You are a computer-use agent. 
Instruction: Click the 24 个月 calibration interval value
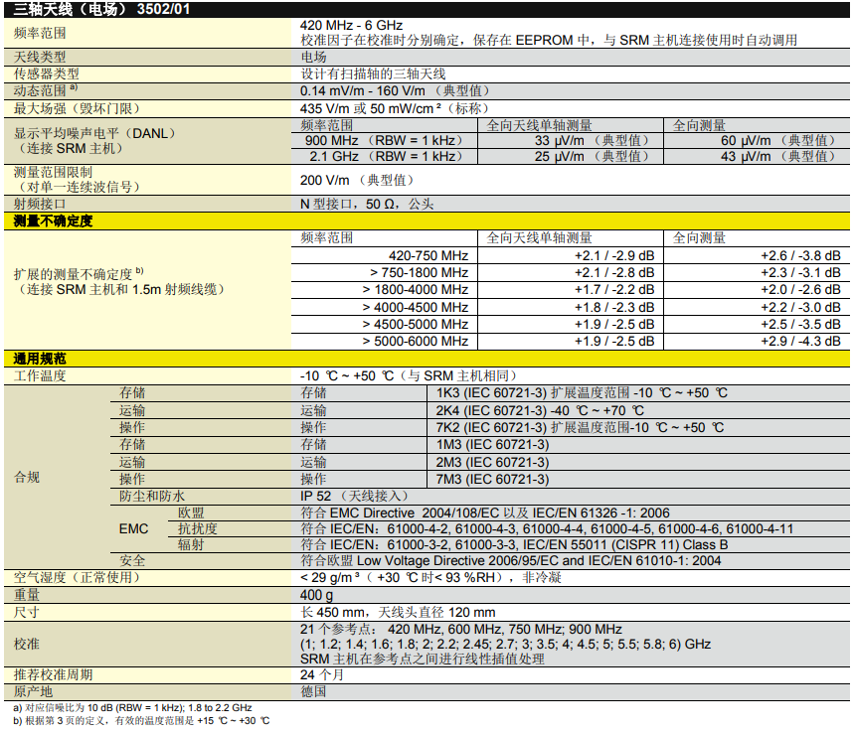coord(322,674)
